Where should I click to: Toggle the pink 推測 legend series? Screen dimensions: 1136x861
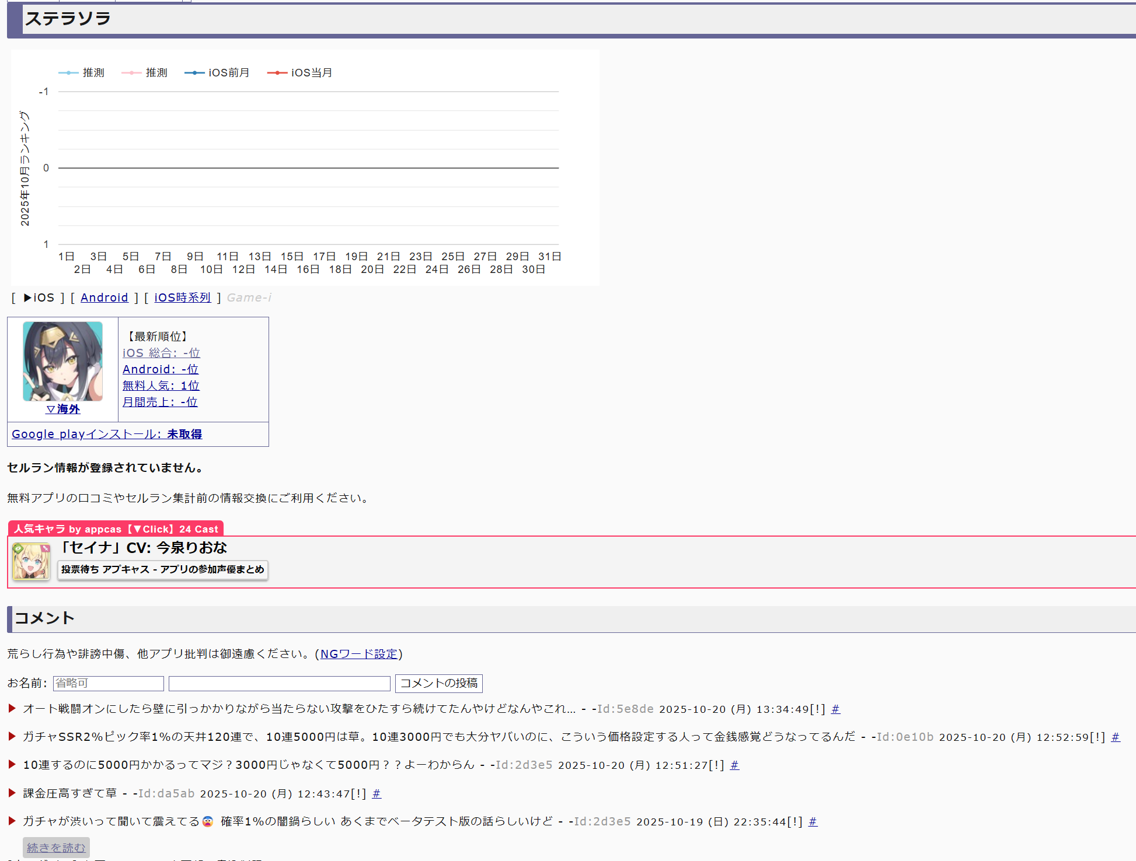pos(145,73)
